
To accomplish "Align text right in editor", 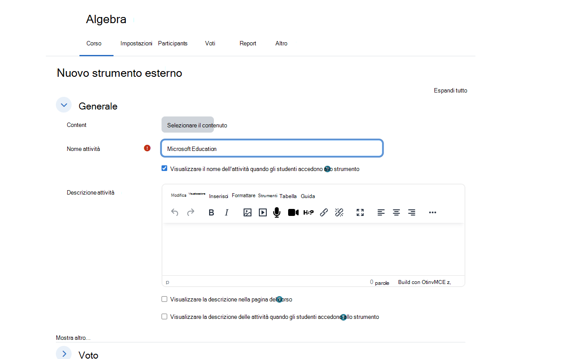I will click(412, 212).
